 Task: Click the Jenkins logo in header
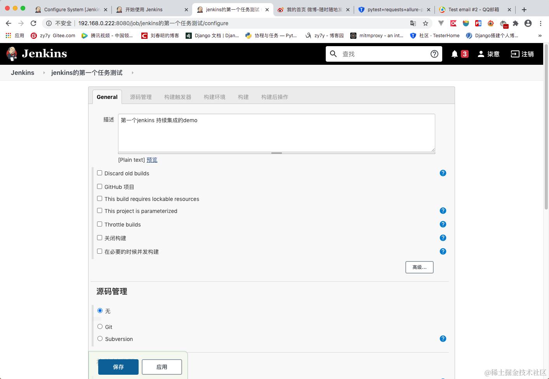[37, 54]
